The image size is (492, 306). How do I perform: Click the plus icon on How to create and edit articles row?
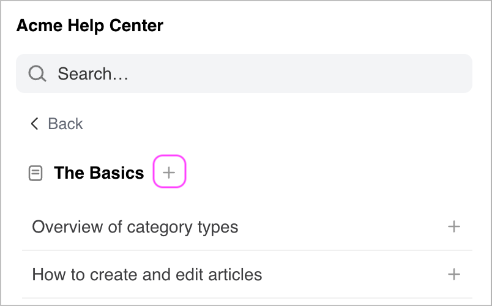[x=453, y=274]
